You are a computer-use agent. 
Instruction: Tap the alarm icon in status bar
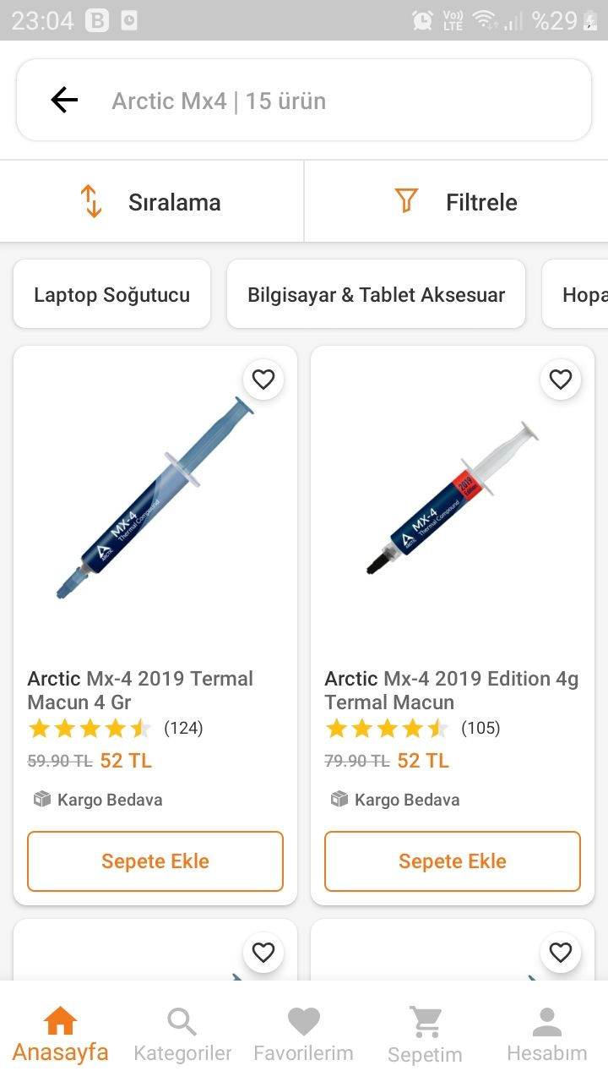point(422,20)
